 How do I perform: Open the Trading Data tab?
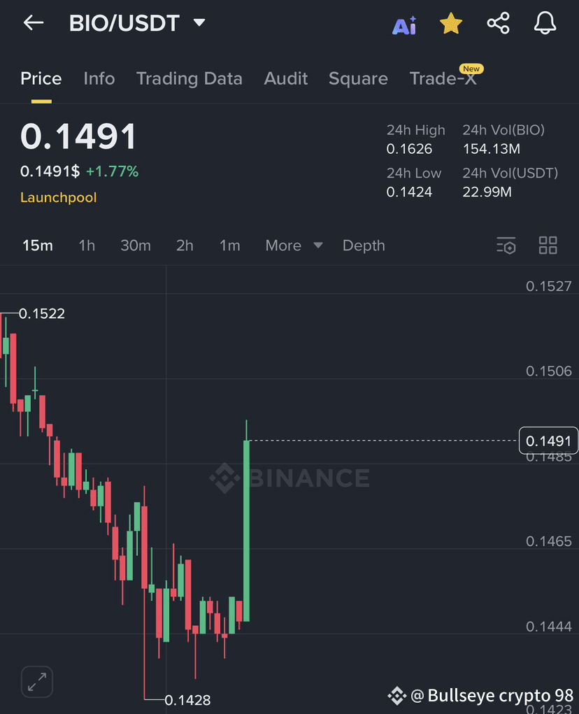(x=189, y=78)
